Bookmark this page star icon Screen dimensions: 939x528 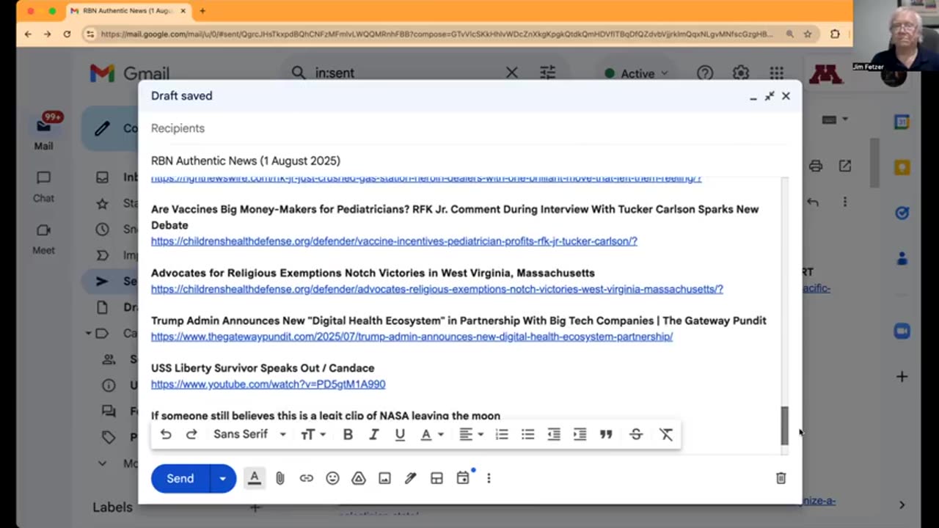808,34
